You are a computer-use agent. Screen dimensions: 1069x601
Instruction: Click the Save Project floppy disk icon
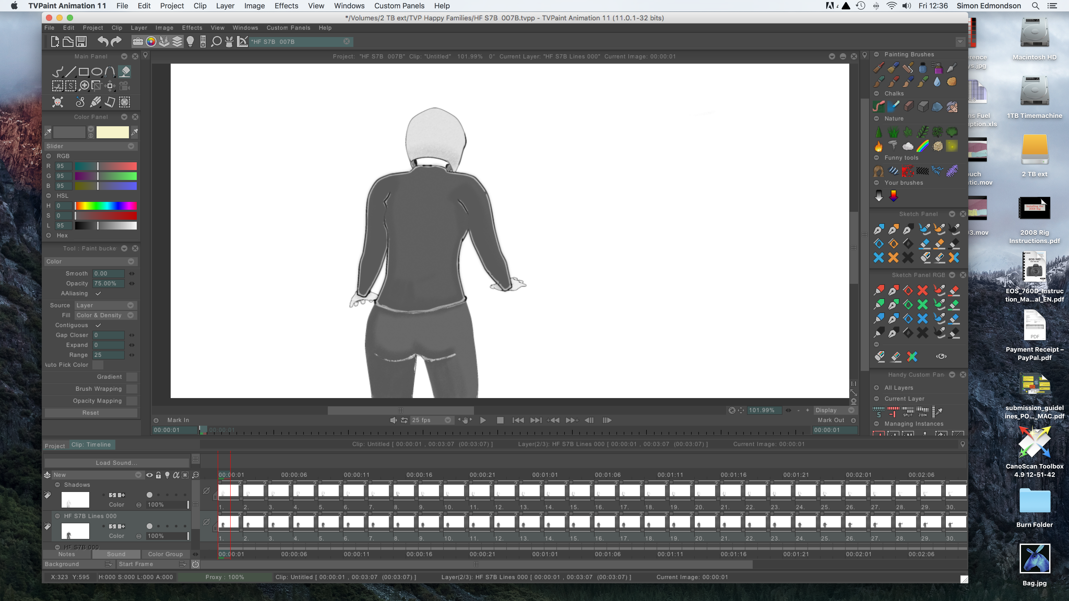click(x=82, y=41)
